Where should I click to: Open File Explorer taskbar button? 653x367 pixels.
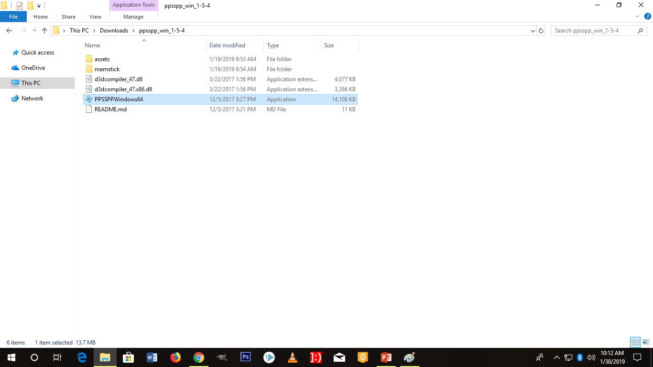pyautogui.click(x=105, y=357)
